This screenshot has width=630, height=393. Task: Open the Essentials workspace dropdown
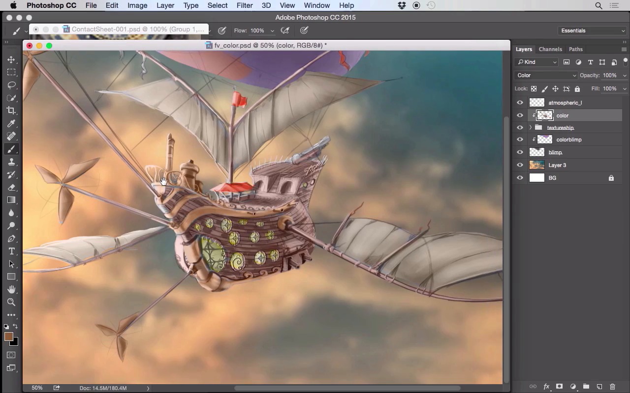pos(592,30)
